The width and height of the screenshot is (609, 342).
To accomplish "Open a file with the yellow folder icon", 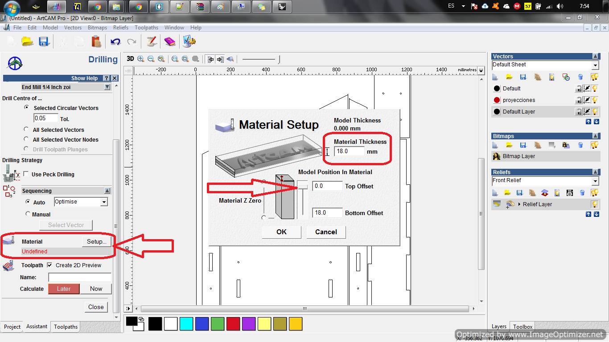I will (x=28, y=41).
